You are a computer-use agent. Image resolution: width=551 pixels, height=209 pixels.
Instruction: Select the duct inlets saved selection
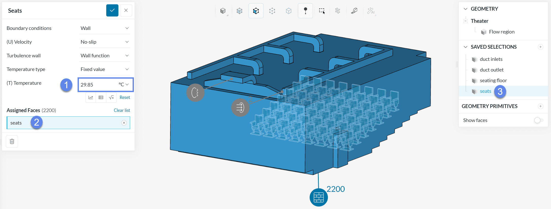[491, 59]
